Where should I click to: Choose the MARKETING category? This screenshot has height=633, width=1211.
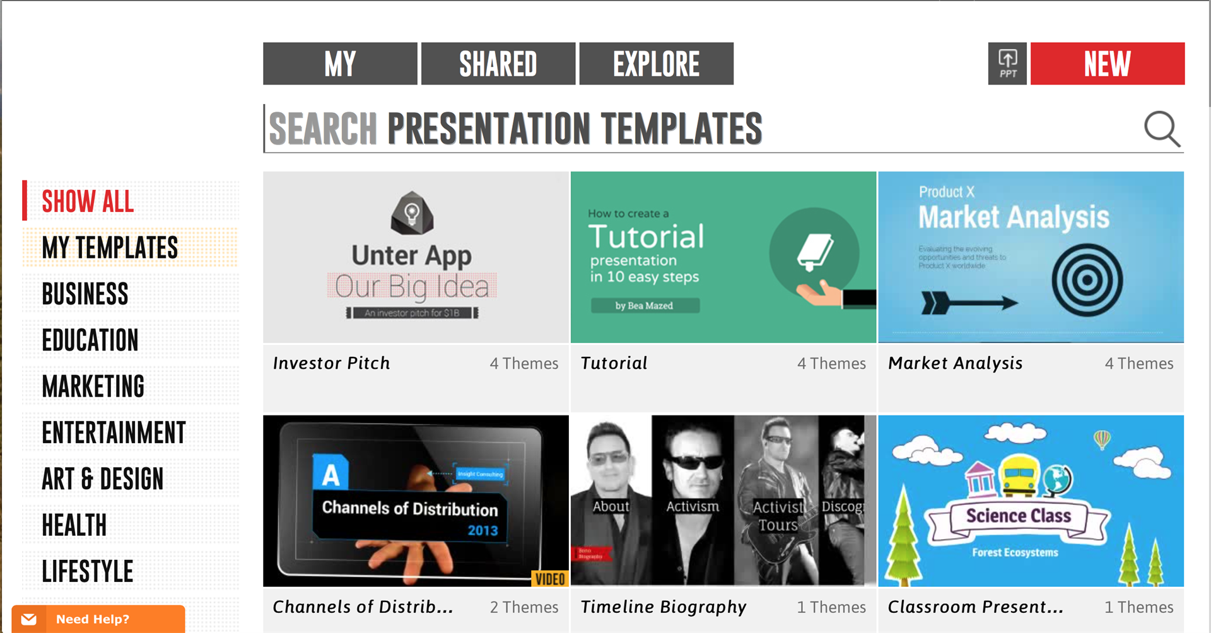pyautogui.click(x=131, y=386)
